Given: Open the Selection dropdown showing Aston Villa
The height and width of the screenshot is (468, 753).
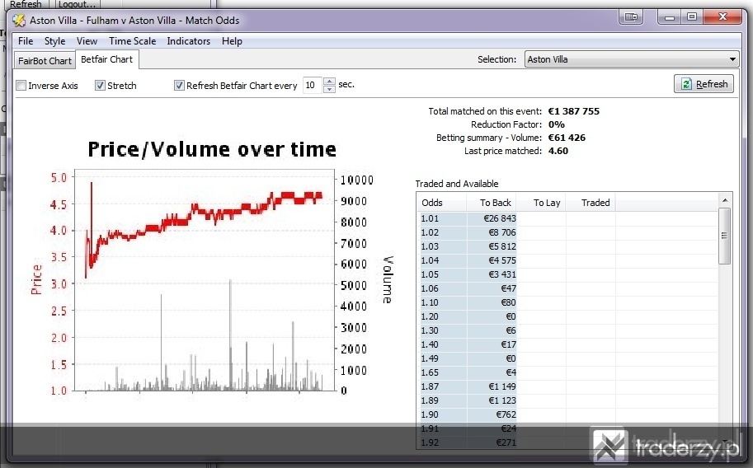Looking at the screenshot, I should click(632, 59).
